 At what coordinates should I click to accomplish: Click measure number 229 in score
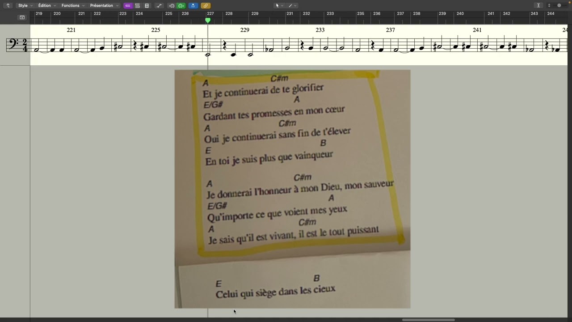pyautogui.click(x=245, y=30)
